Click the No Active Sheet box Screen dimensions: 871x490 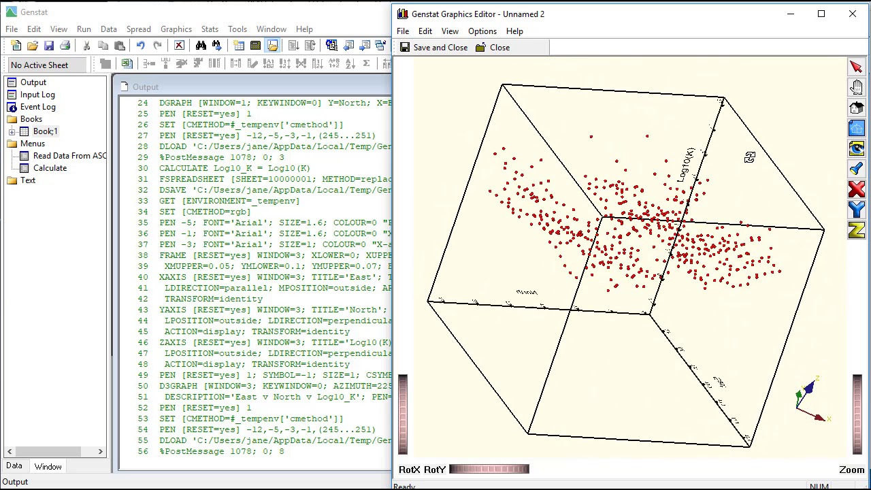click(48, 65)
